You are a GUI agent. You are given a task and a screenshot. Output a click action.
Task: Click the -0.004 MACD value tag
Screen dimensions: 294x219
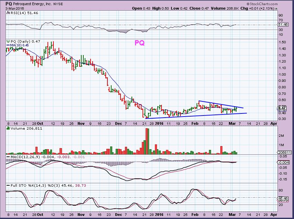coord(282,162)
